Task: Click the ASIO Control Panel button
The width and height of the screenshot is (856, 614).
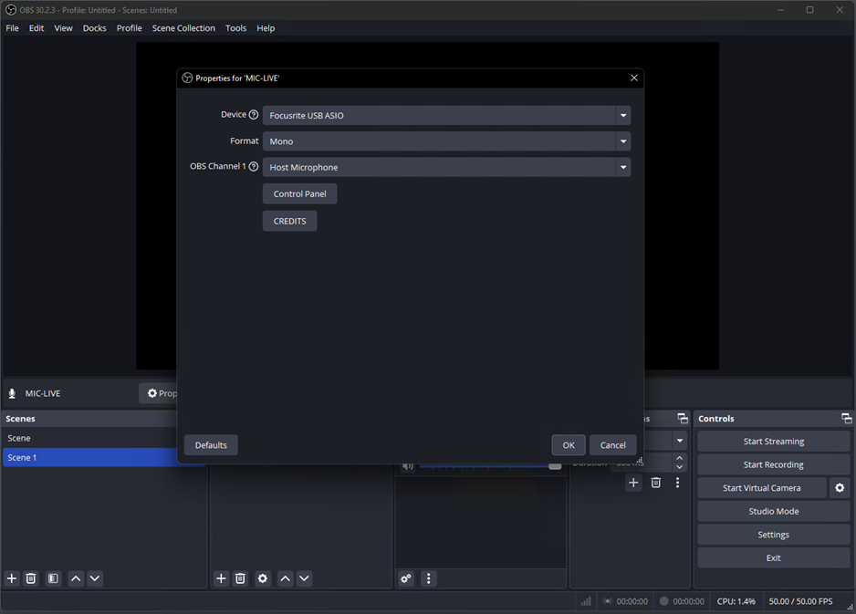Action: click(x=299, y=194)
